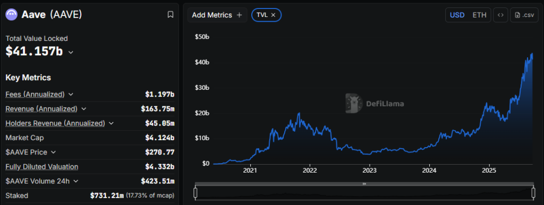Open the embed code icon button
The image size is (544, 205).
tap(500, 15)
